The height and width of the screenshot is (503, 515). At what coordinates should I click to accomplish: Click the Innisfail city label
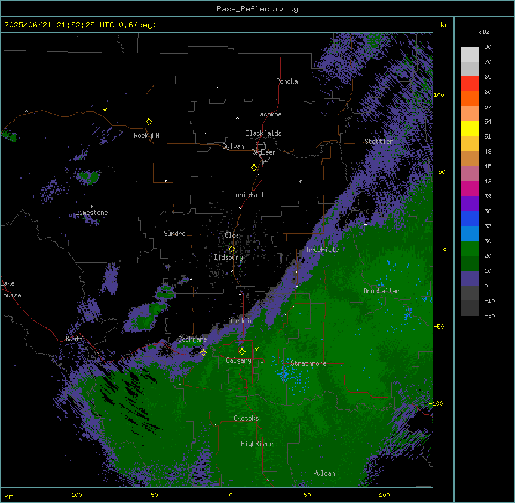click(248, 195)
